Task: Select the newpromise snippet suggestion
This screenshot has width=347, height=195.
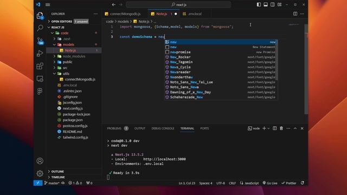Action: [x=221, y=52]
